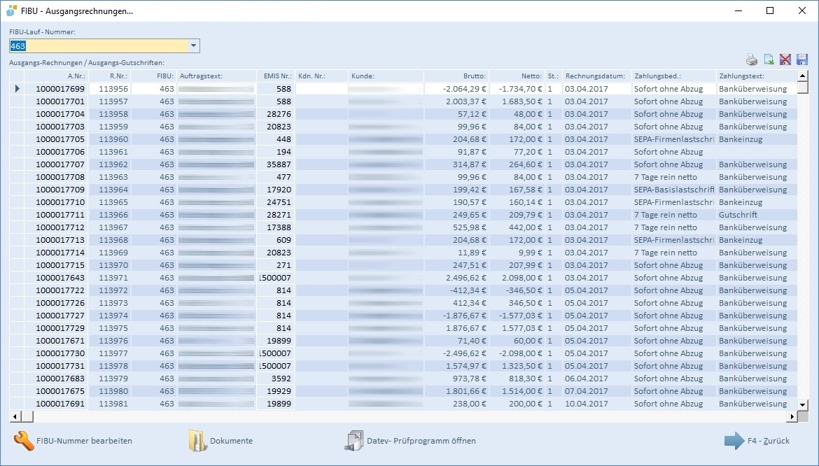Click R.Nr. cell 113959
This screenshot has width=819, height=466.
pos(110,126)
